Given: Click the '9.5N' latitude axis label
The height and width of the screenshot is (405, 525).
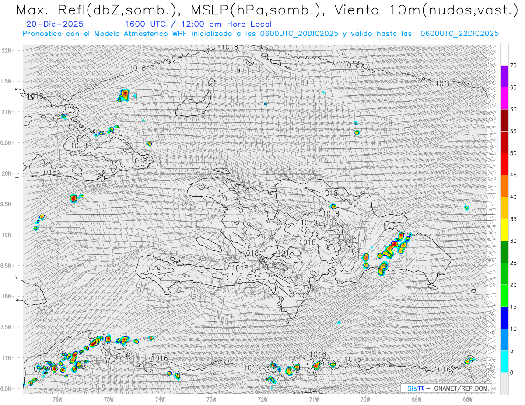Looking at the screenshot, I should pyautogui.click(x=7, y=204).
